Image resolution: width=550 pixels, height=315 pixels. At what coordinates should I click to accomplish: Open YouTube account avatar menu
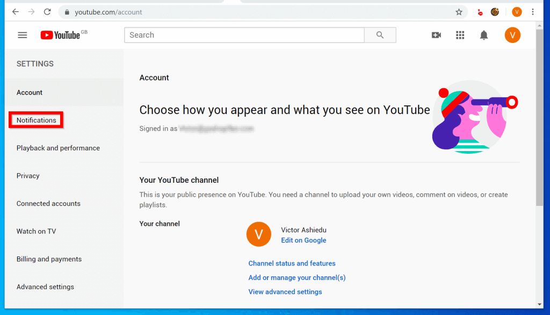(x=512, y=35)
